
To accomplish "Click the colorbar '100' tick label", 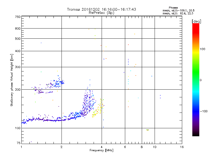I will (x=202, y=49).
